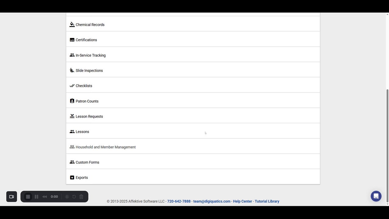Delete the recording with trash icon

click(x=81, y=196)
